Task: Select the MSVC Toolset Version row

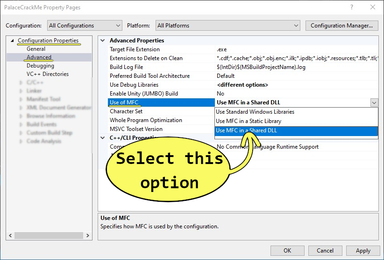Action: tap(161, 129)
